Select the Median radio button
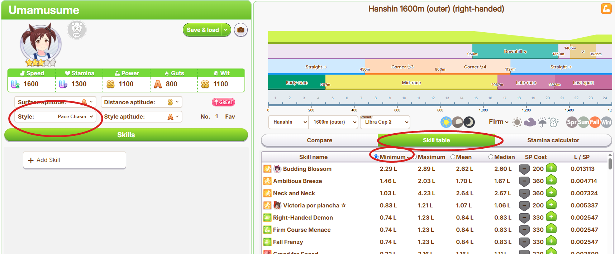This screenshot has height=254, width=615. tap(491, 157)
